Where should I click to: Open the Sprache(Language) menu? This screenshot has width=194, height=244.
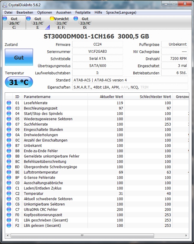121,12
